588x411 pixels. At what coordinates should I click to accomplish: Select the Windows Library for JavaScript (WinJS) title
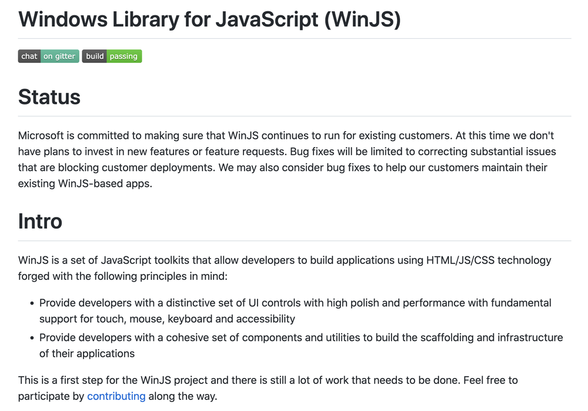click(x=210, y=19)
